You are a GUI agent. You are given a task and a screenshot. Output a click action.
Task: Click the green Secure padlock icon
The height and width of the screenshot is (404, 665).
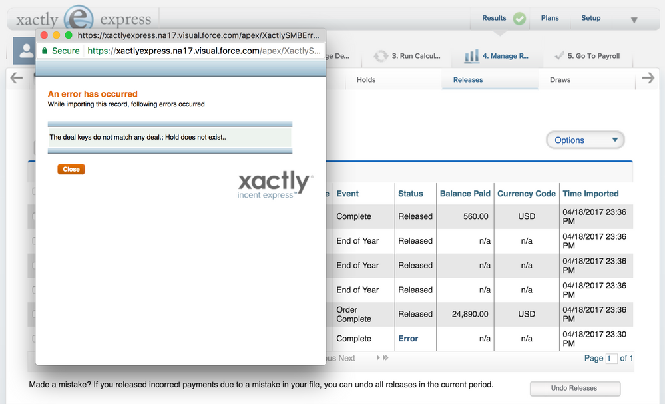(x=44, y=51)
